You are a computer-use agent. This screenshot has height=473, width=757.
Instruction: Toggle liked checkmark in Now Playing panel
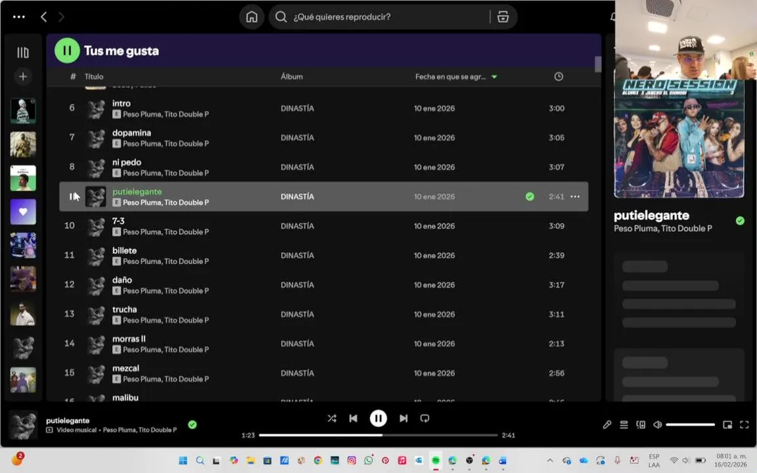tap(740, 221)
